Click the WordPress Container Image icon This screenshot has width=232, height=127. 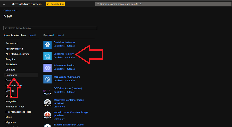click(x=47, y=103)
